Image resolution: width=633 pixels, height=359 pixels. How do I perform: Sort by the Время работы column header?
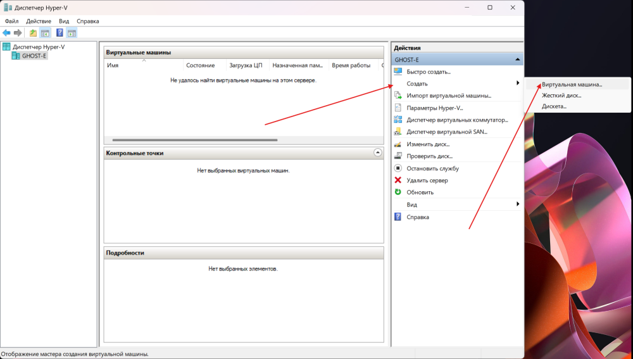(x=353, y=65)
